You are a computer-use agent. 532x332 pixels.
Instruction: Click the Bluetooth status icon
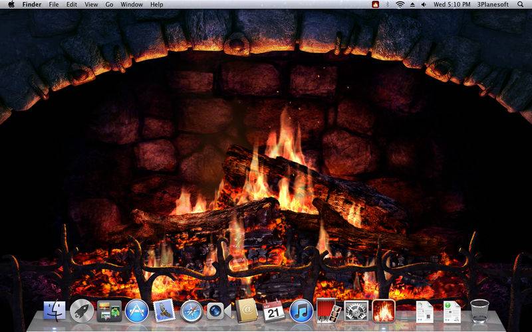(x=388, y=5)
